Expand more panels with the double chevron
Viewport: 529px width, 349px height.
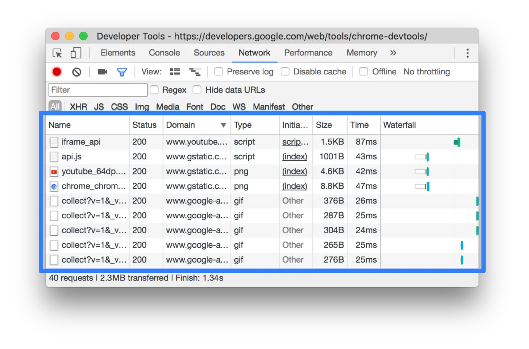click(393, 53)
